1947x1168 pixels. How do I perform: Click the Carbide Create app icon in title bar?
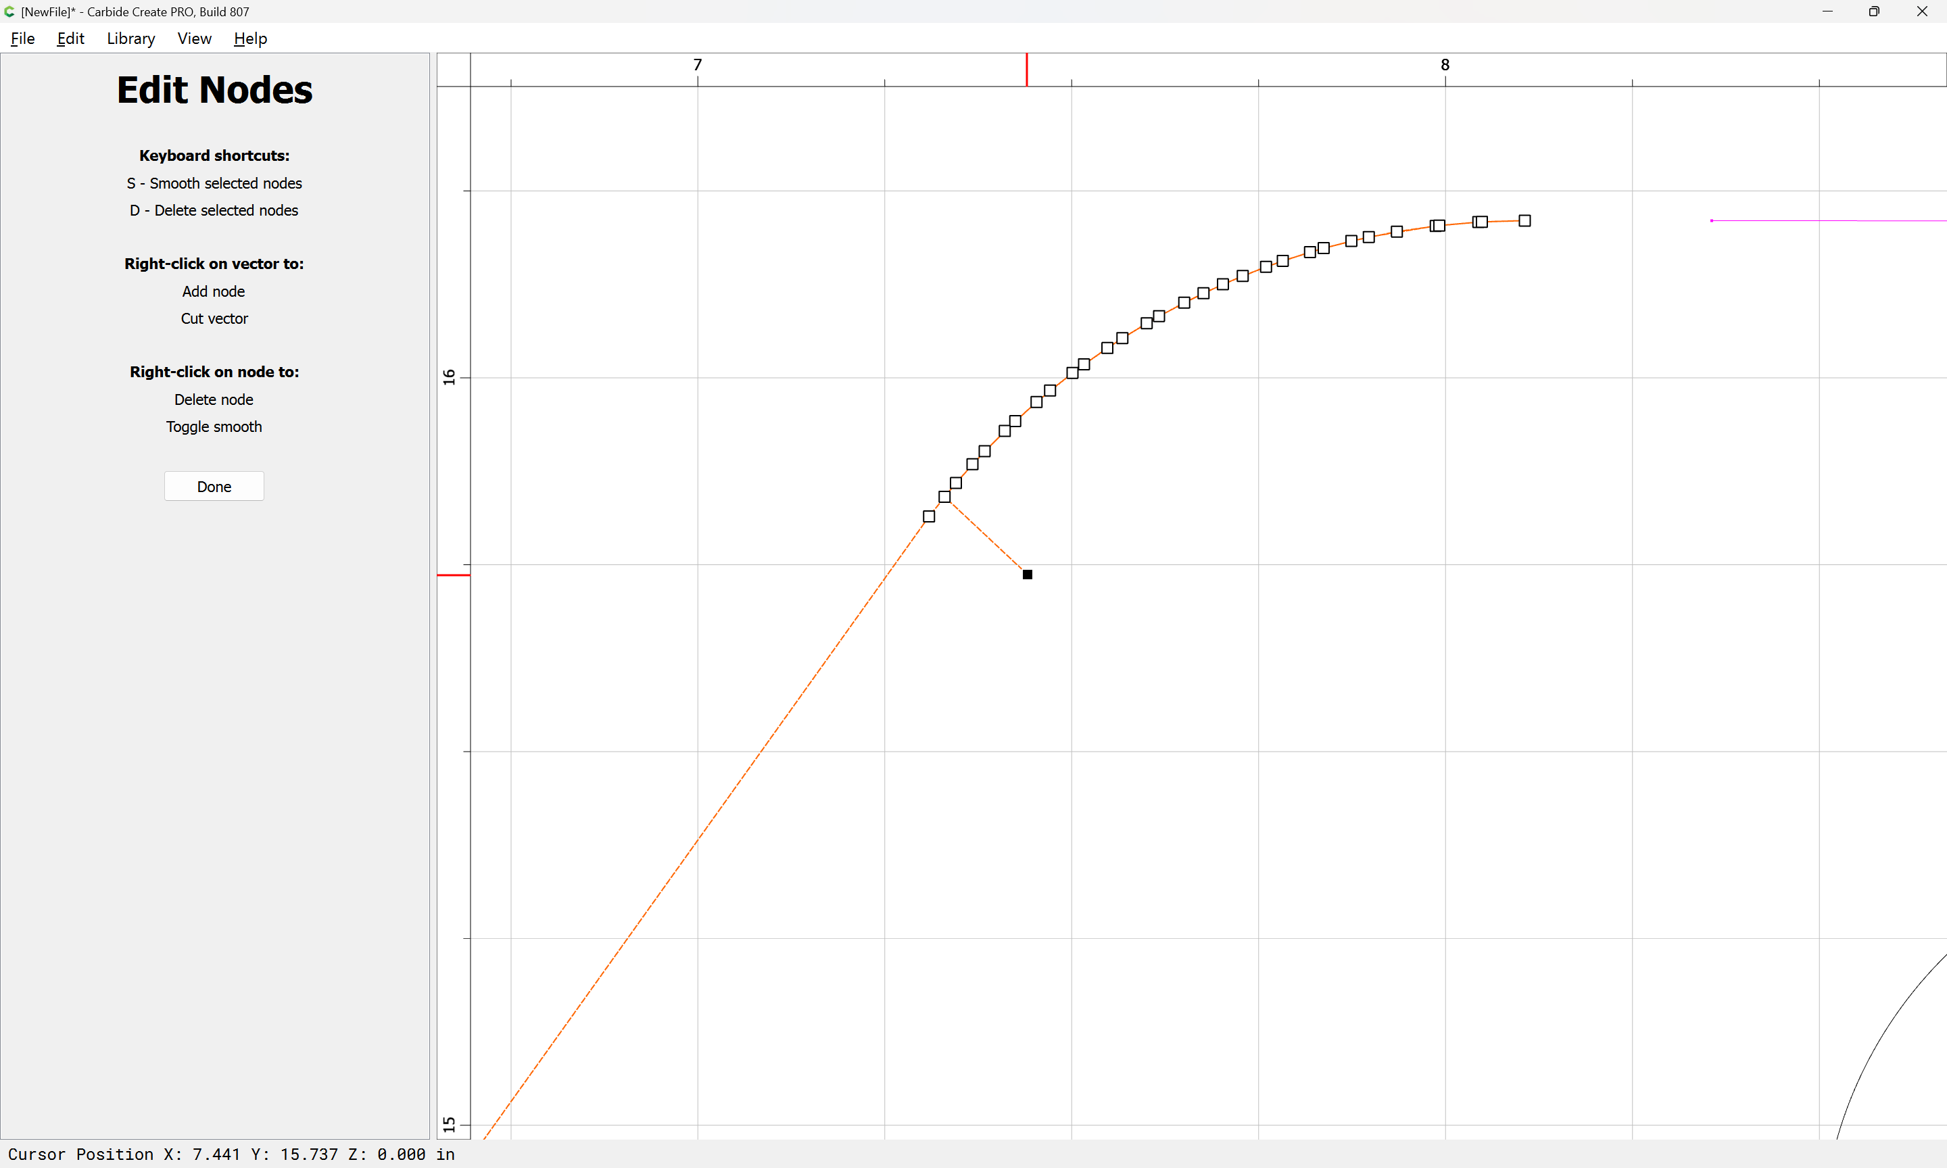tap(9, 11)
